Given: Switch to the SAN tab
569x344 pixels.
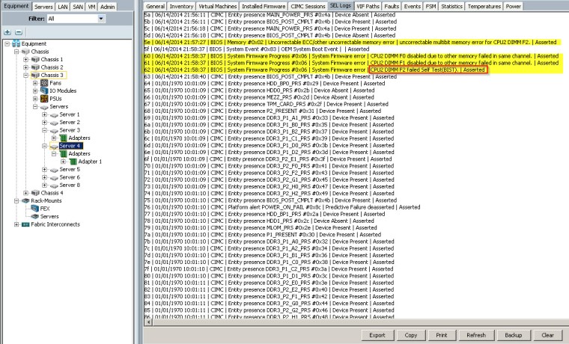Looking at the screenshot, I should point(78,7).
